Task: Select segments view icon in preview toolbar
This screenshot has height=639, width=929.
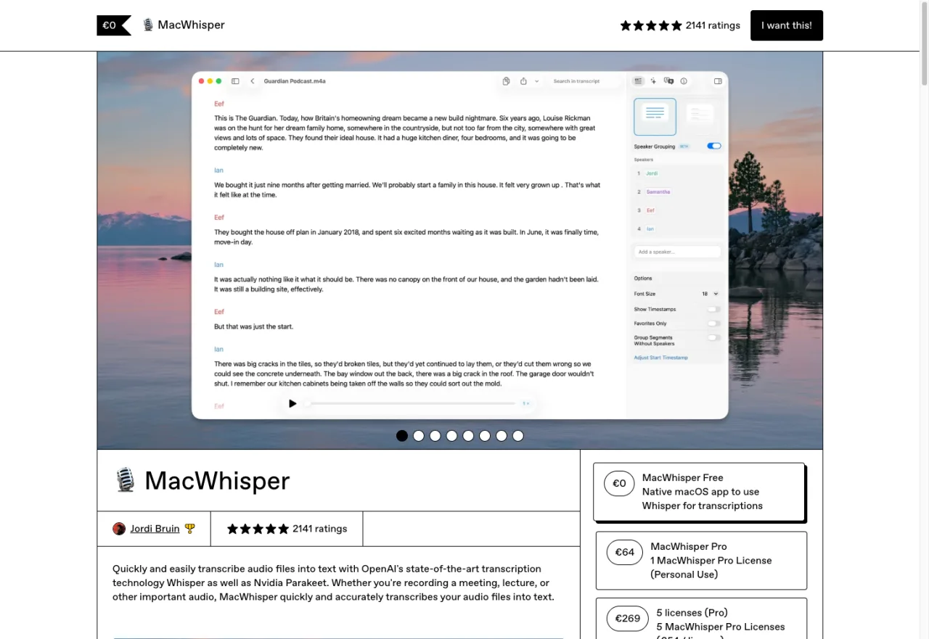Action: tap(639, 81)
